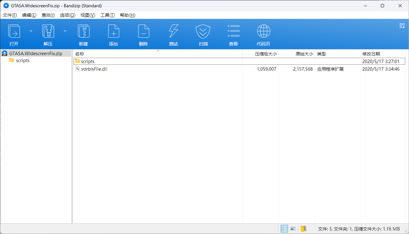
Task: Maximize the Bandizip window
Action: click(x=382, y=6)
